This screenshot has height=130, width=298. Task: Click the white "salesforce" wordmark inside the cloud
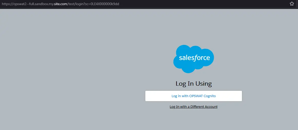tap(194, 58)
